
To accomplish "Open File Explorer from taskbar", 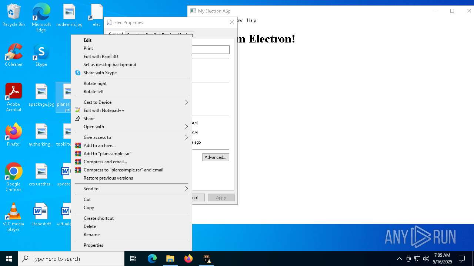I will point(170,259).
